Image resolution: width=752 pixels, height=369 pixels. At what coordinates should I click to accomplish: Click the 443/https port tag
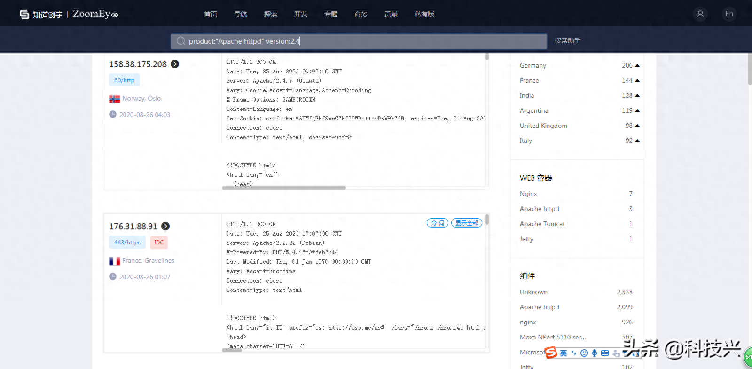pos(127,243)
